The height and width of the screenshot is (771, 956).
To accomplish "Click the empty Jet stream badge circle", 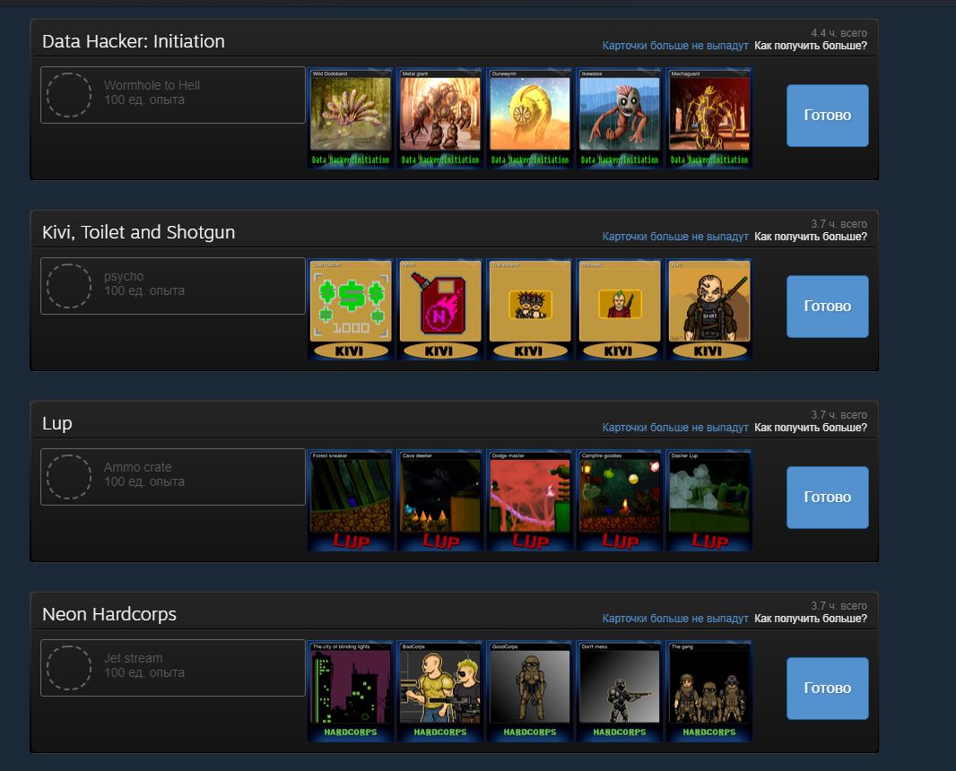I will (x=69, y=668).
